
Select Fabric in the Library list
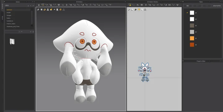coord(8,18)
